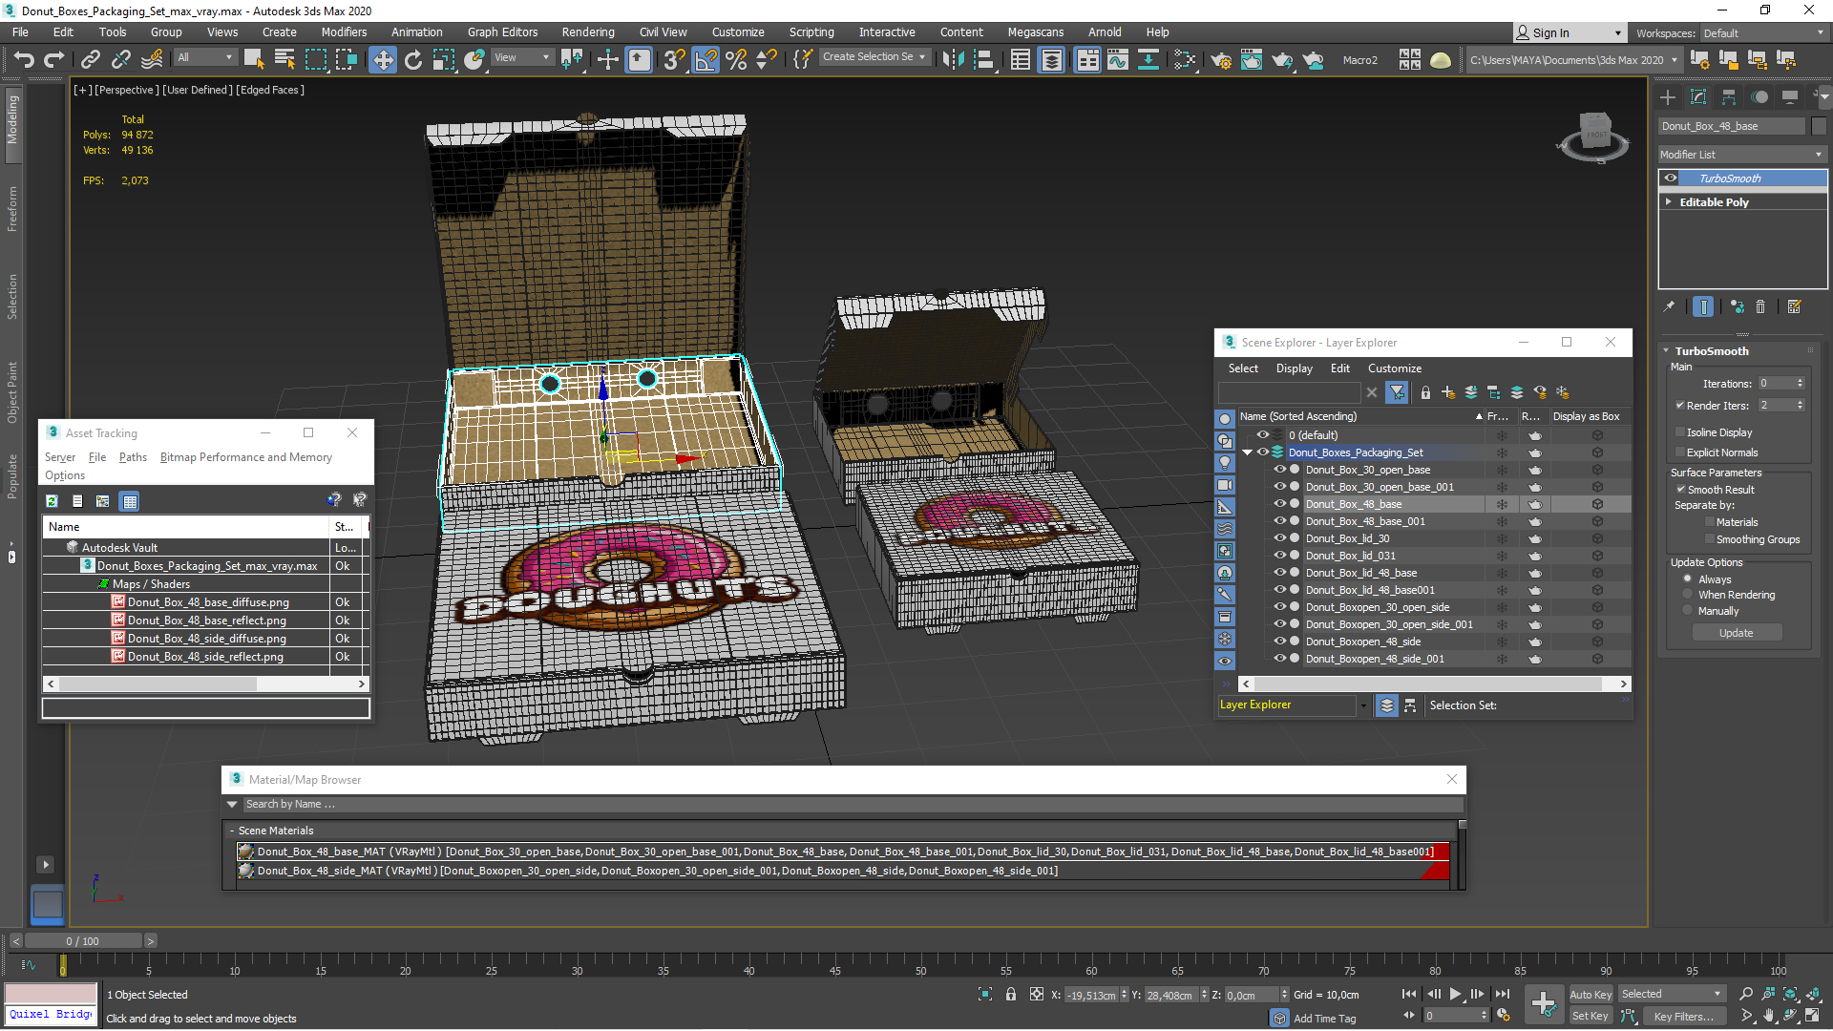This screenshot has width=1833, height=1031.
Task: Select the Select and Move tool
Action: pyautogui.click(x=382, y=60)
